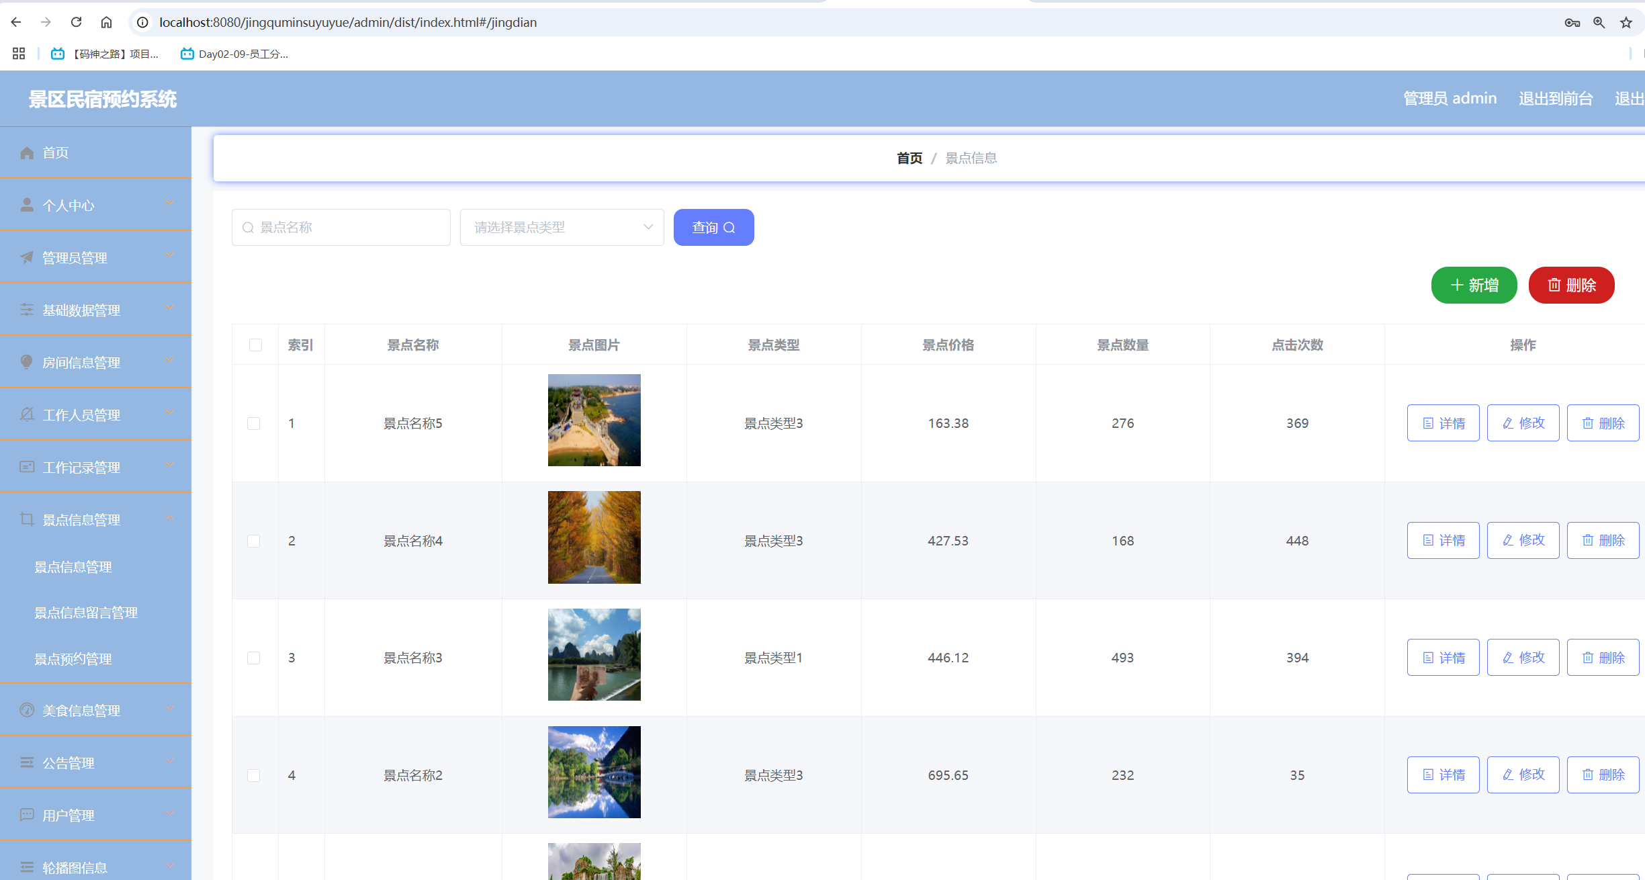Expand the 房间信息管理 chevron

click(169, 360)
